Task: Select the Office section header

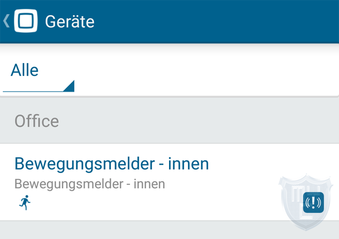Action: click(37, 121)
